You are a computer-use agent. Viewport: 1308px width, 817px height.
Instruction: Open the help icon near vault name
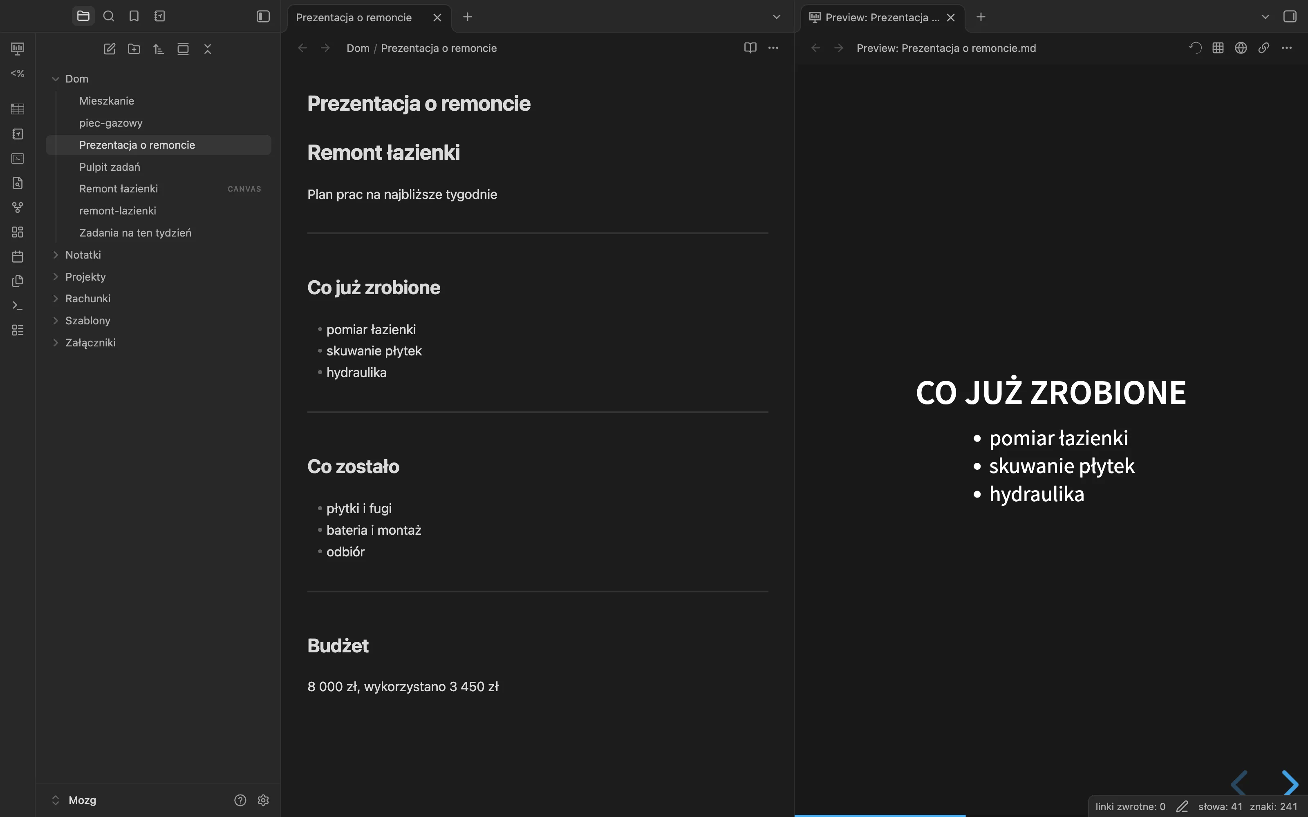click(x=240, y=800)
